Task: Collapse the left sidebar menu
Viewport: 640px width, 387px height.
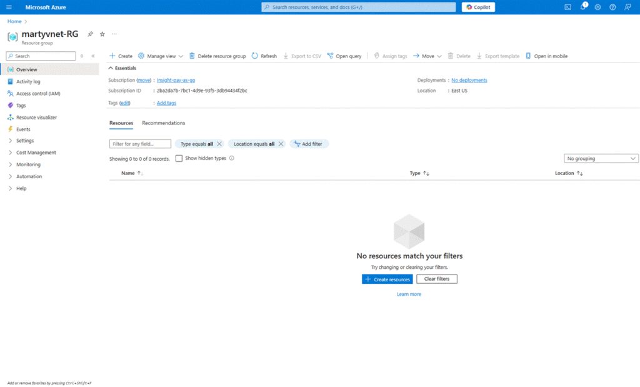Action: click(93, 56)
